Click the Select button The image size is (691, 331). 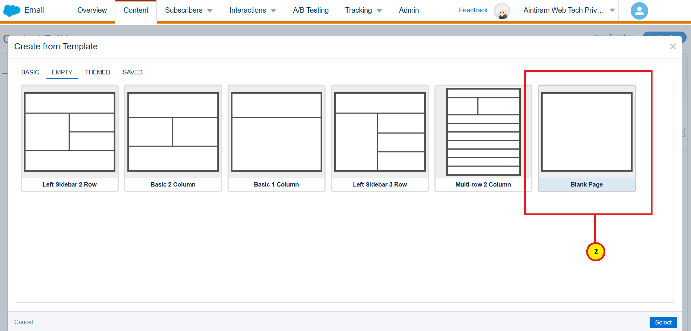663,322
